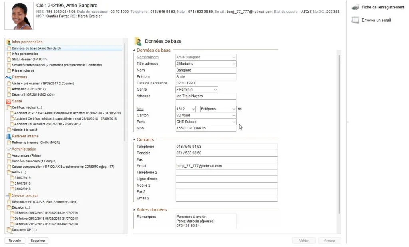This screenshot has width=409, height=247.
Task: Collapse the Autres données section
Action: [134, 210]
